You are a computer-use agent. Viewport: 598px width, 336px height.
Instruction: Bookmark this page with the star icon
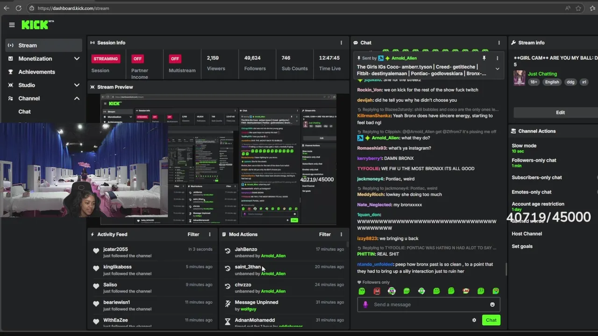578,8
